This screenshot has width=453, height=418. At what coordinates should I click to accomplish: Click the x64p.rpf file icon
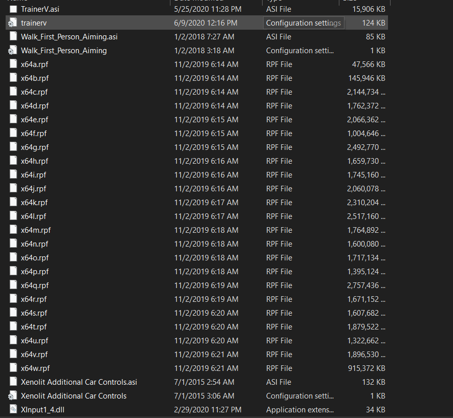coord(13,271)
